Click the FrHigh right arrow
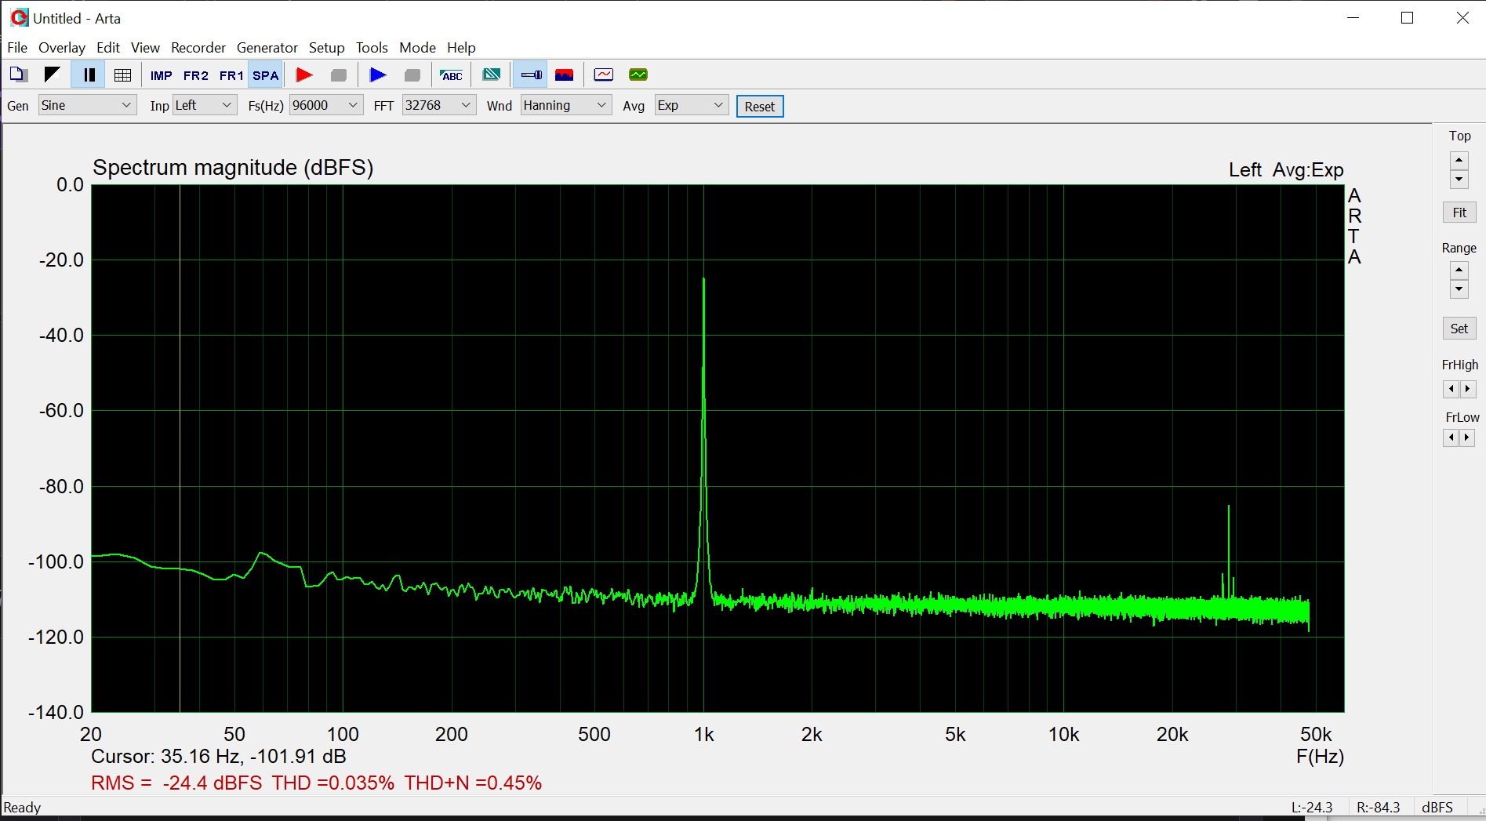The width and height of the screenshot is (1486, 821). pos(1467,389)
